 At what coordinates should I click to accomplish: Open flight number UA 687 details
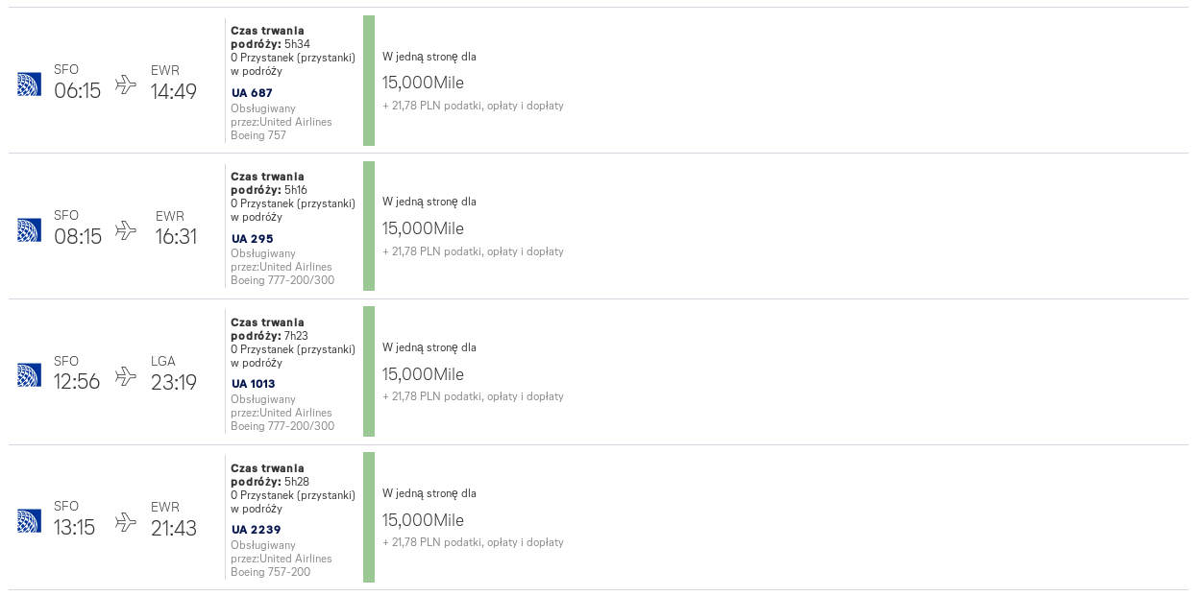[x=252, y=93]
